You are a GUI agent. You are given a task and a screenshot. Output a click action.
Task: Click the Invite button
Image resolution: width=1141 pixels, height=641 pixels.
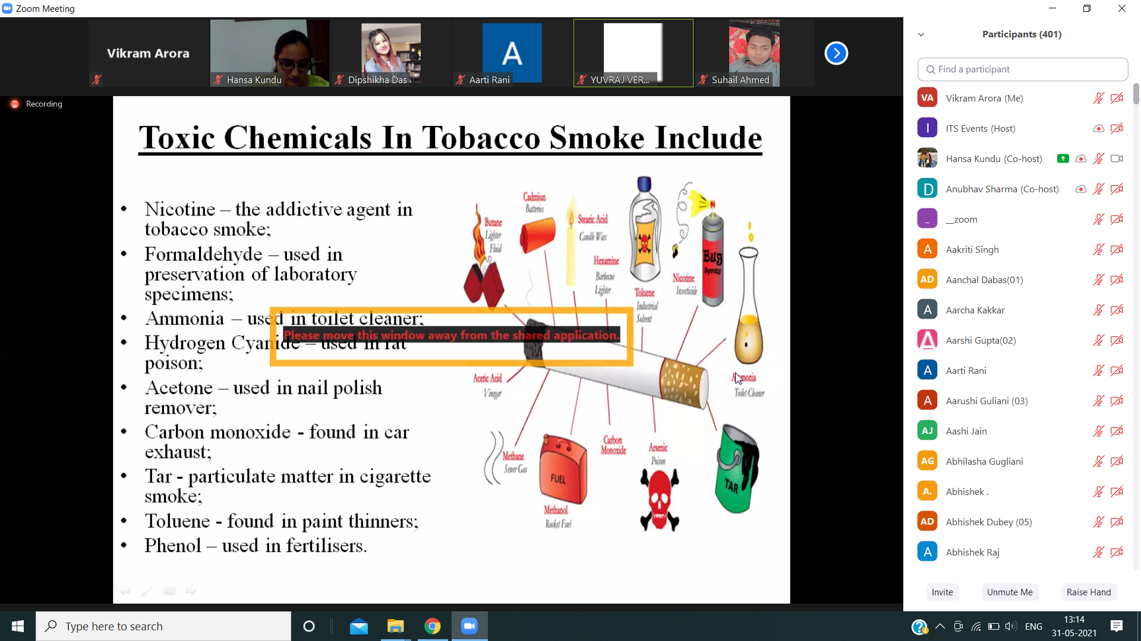click(x=942, y=592)
